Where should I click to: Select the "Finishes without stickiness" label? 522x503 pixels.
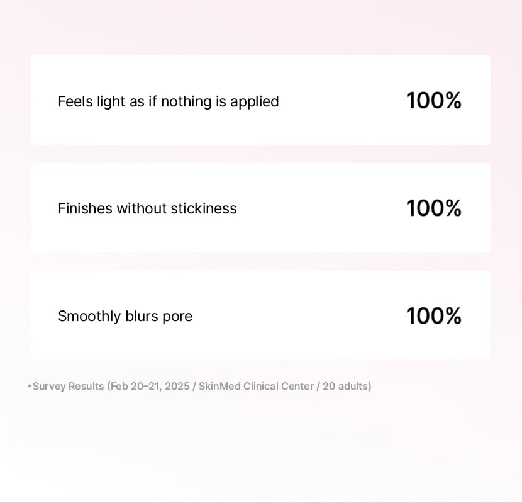[147, 208]
